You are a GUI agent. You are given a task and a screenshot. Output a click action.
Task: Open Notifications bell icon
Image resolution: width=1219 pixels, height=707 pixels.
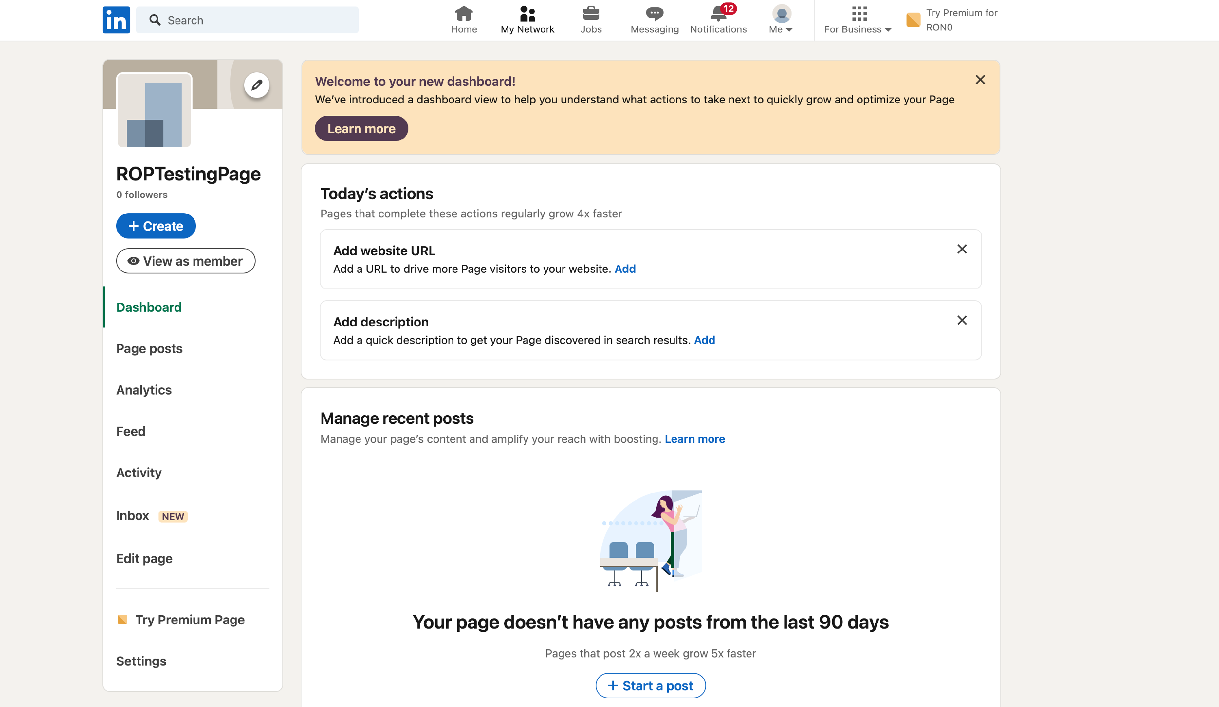click(x=718, y=13)
